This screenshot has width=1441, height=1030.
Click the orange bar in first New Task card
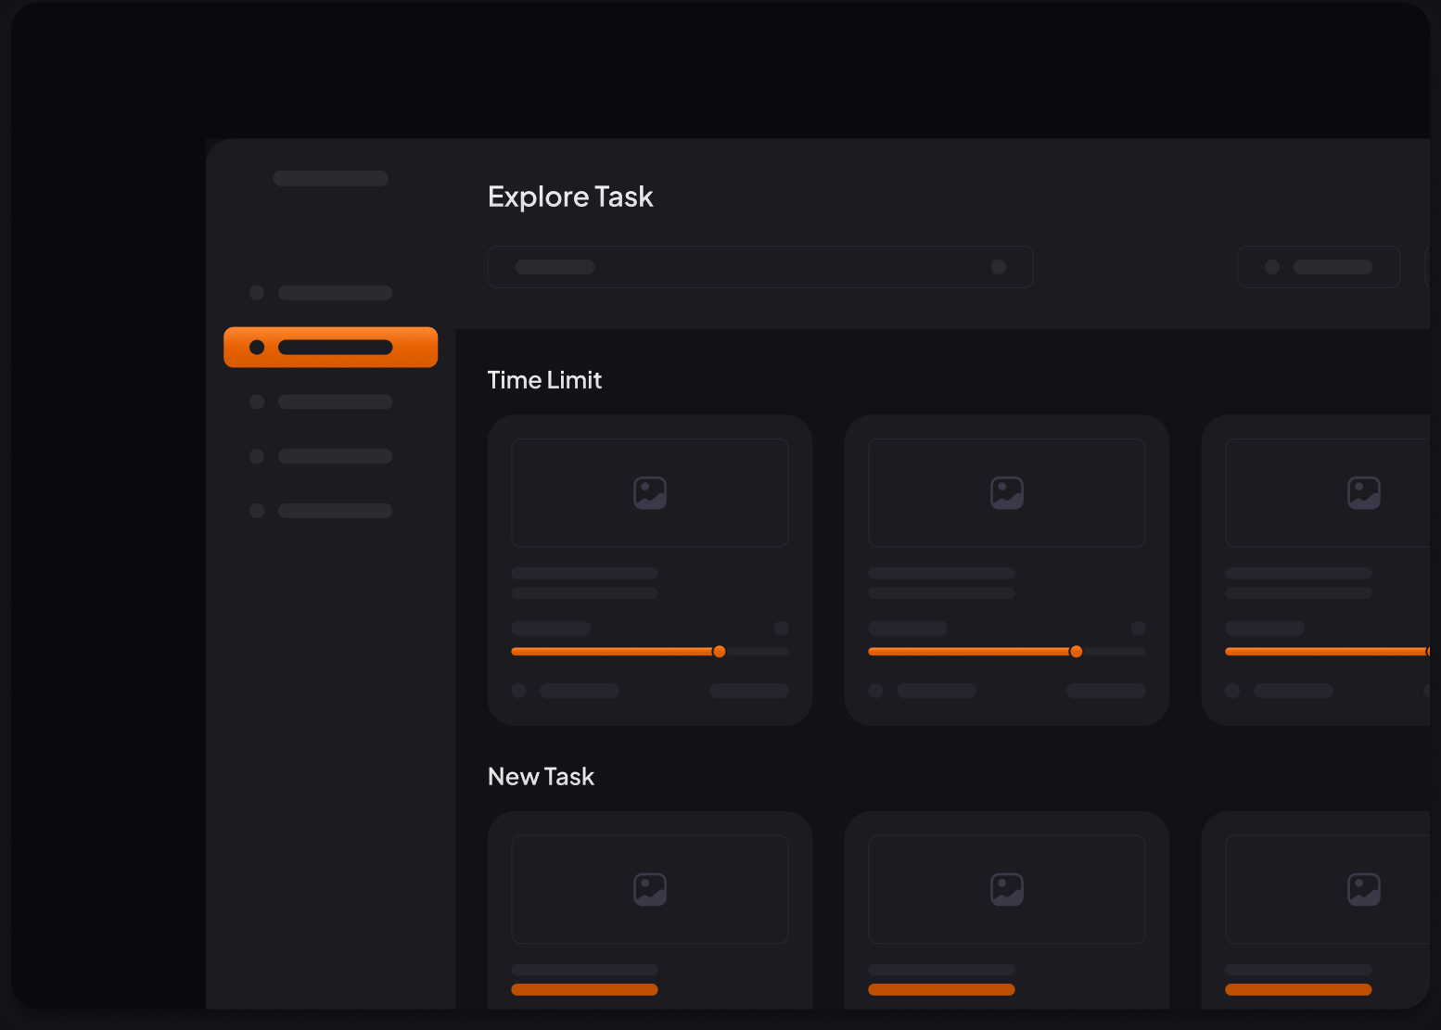pos(584,989)
